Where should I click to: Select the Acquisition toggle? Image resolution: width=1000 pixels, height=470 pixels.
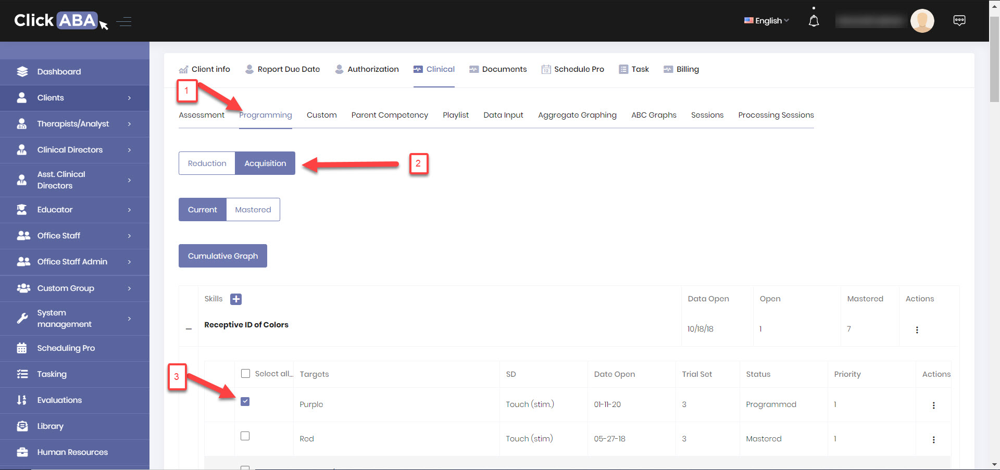point(265,163)
